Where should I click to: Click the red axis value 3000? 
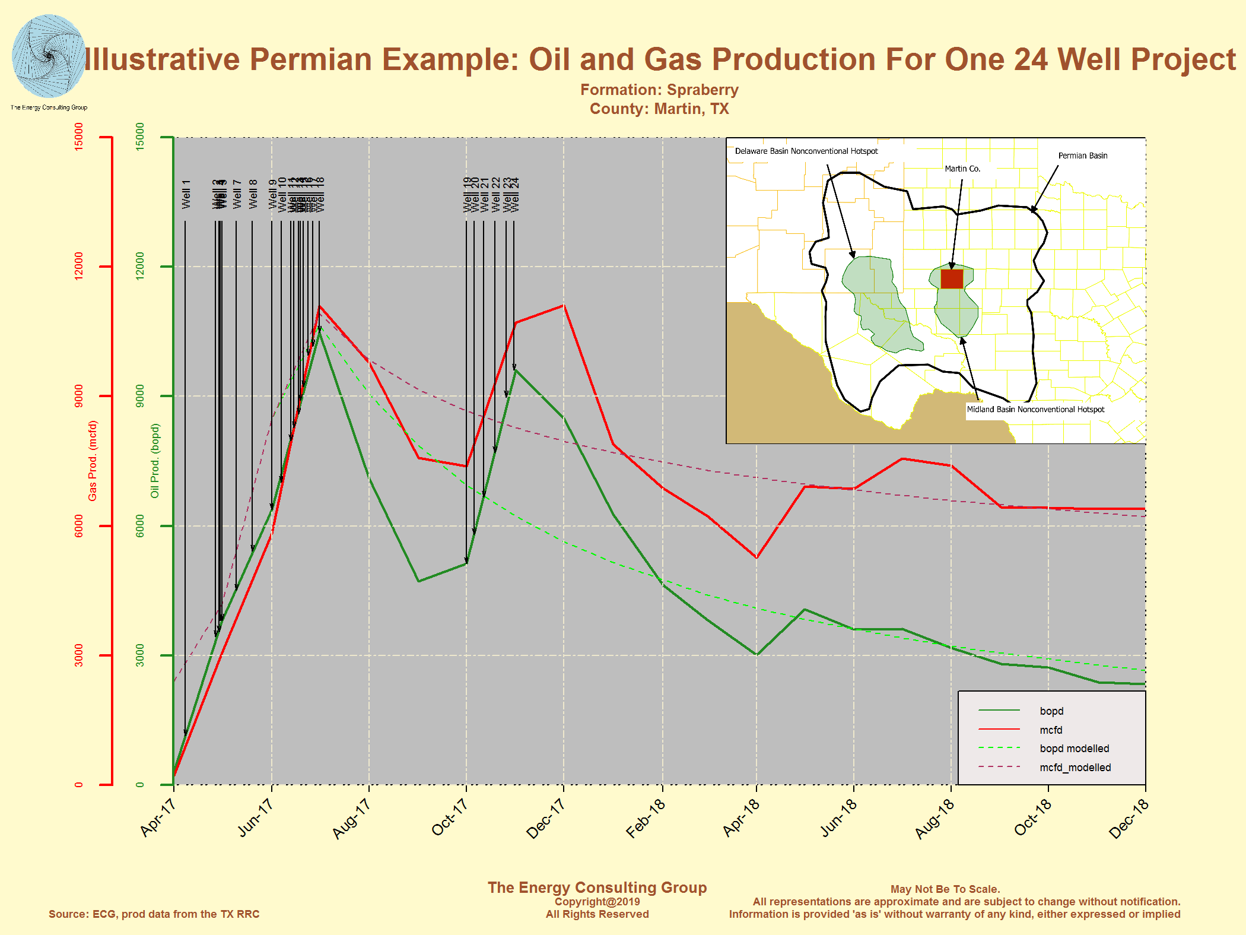point(79,655)
